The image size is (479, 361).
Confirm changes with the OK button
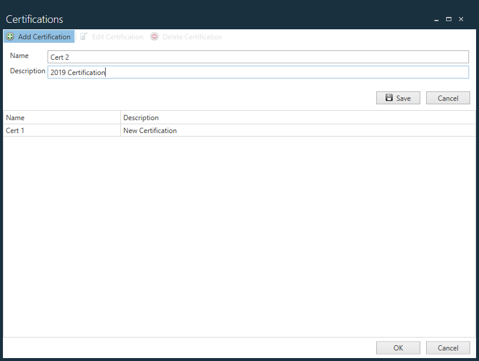(398, 348)
